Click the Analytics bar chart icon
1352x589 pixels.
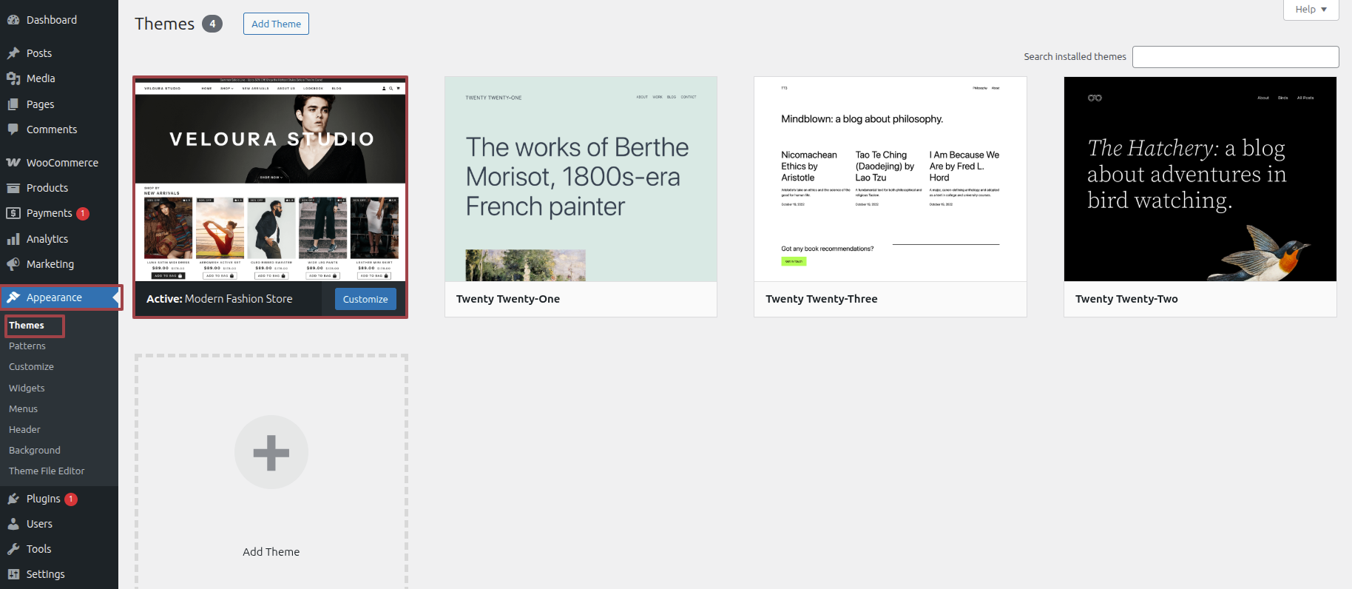click(x=13, y=239)
